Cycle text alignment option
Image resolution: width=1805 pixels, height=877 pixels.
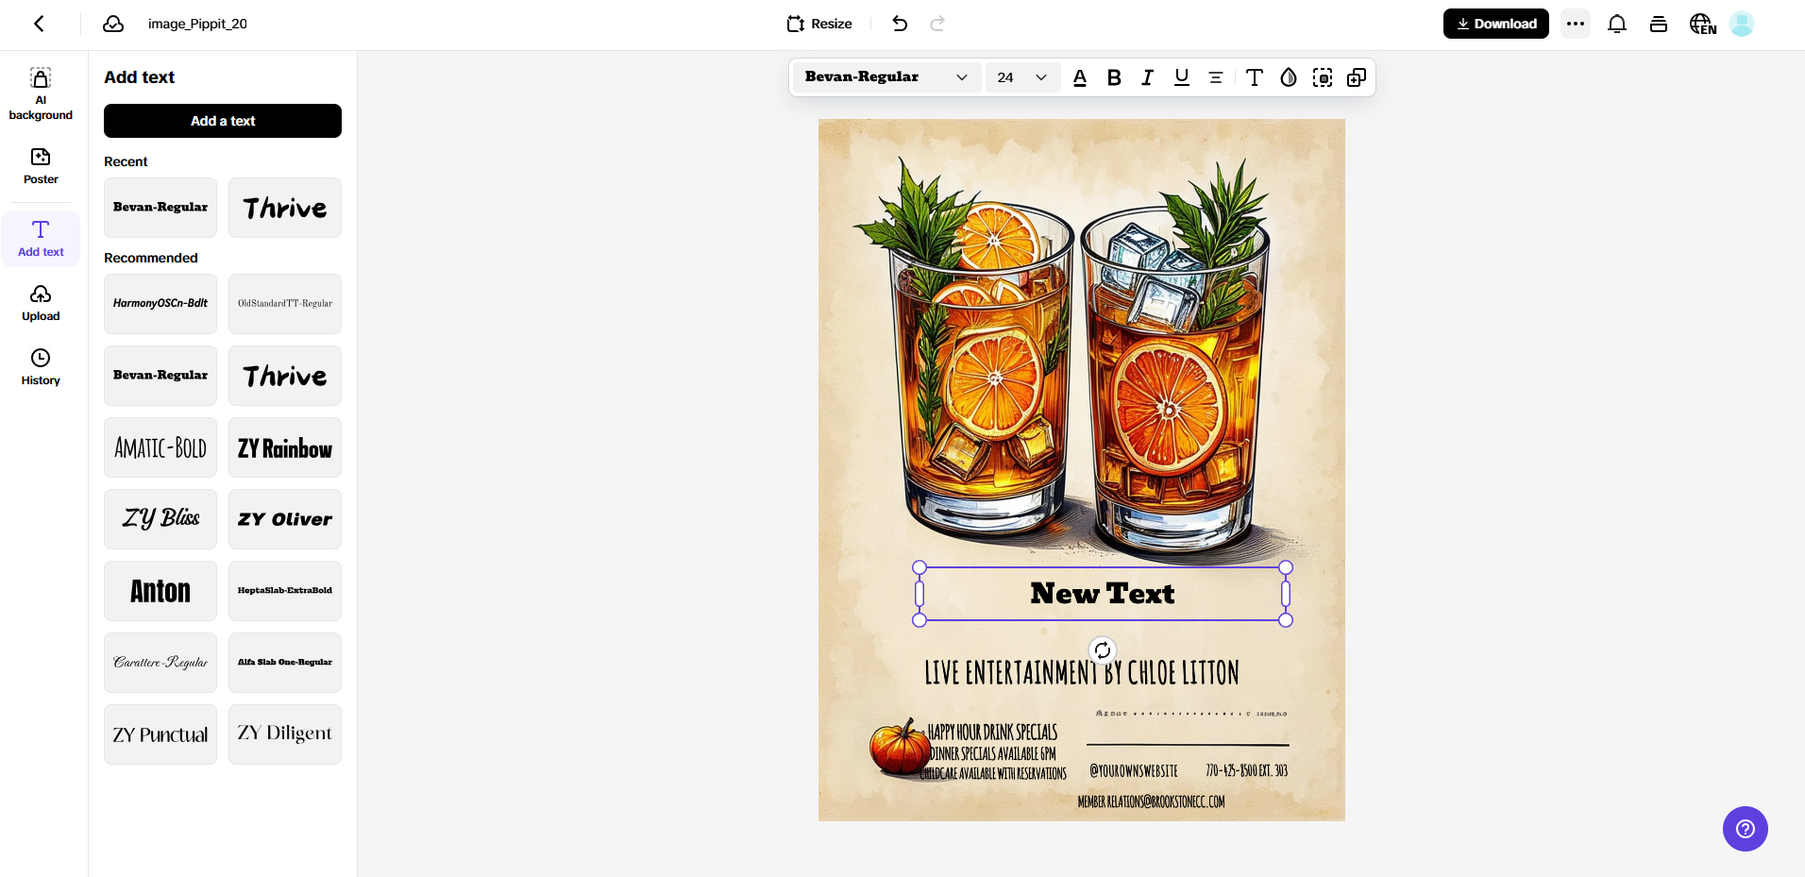coord(1215,77)
